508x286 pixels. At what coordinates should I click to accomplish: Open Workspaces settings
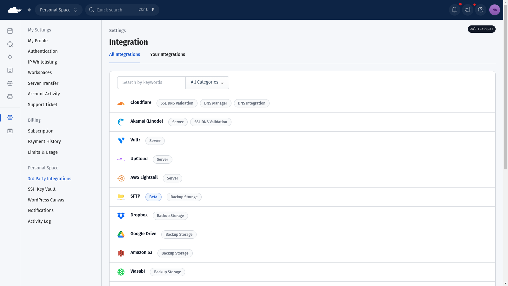[40, 72]
